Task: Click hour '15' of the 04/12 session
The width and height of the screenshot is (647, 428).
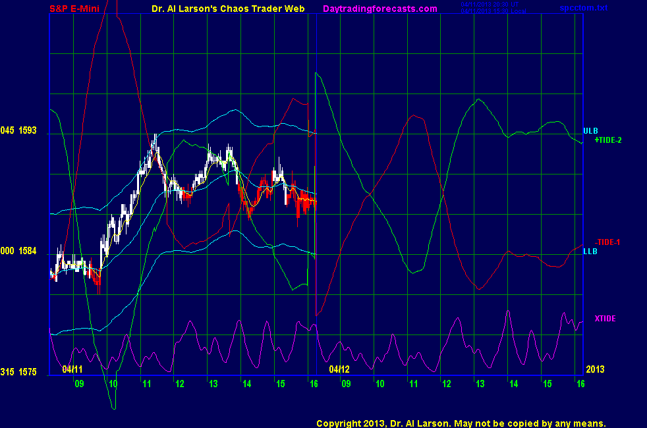Action: coord(547,384)
